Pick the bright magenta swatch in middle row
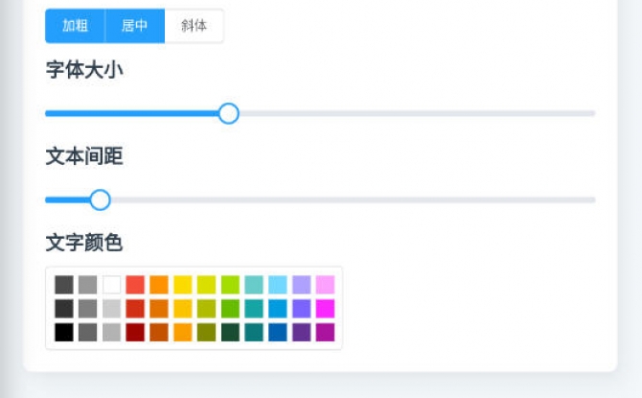 coord(325,309)
